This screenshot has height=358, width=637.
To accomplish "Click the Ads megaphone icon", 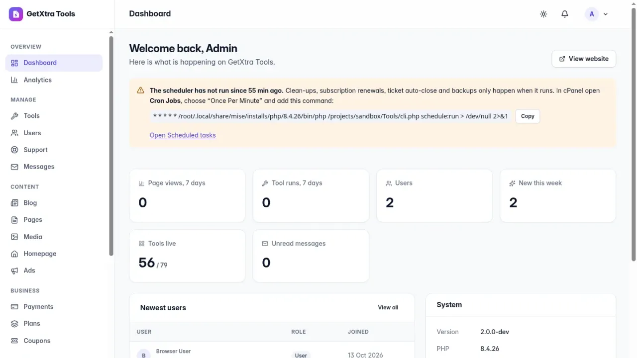I will click(14, 270).
